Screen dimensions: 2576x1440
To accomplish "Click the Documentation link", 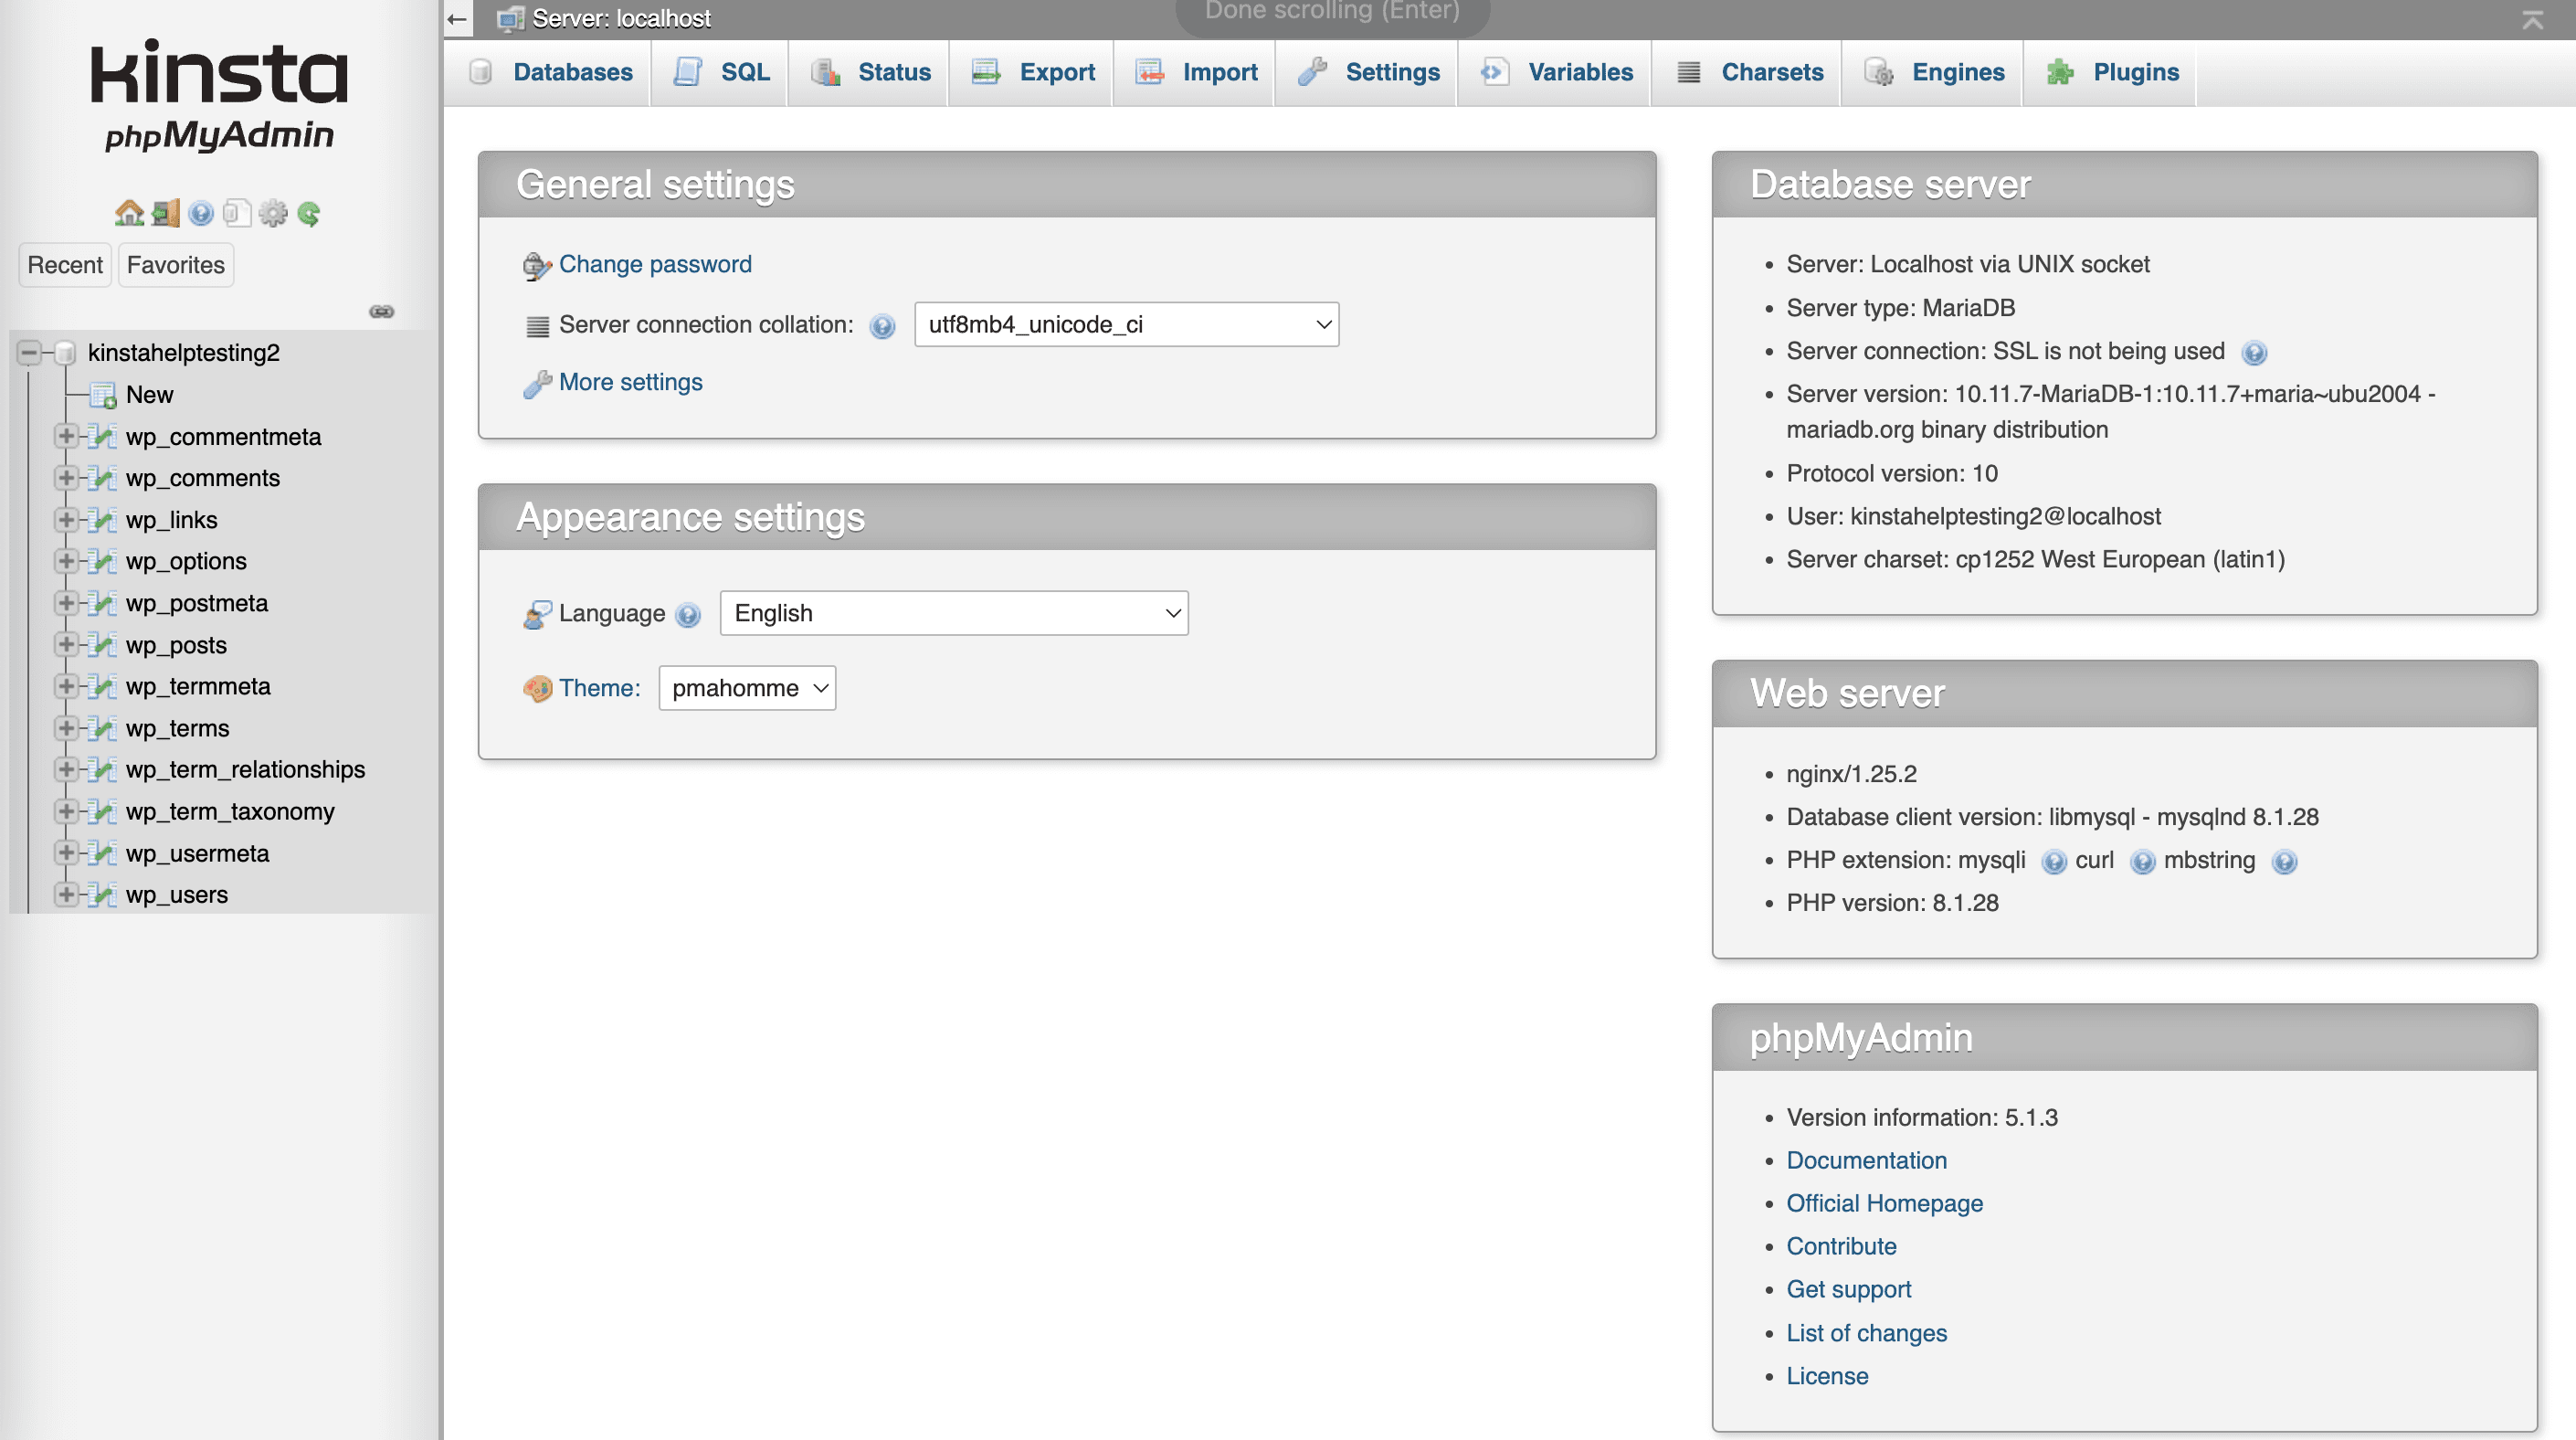I will click(1866, 1159).
